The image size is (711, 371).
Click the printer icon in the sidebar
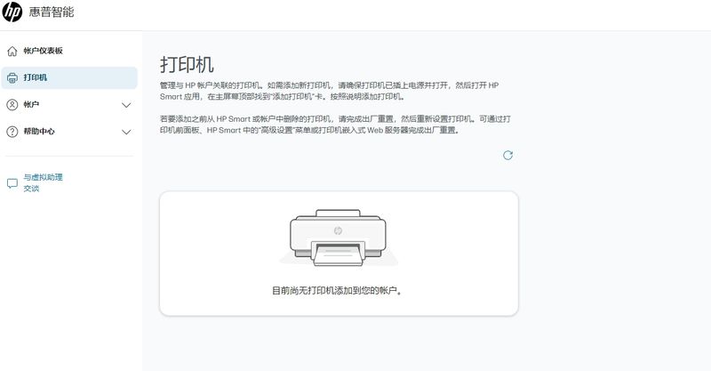pos(12,77)
